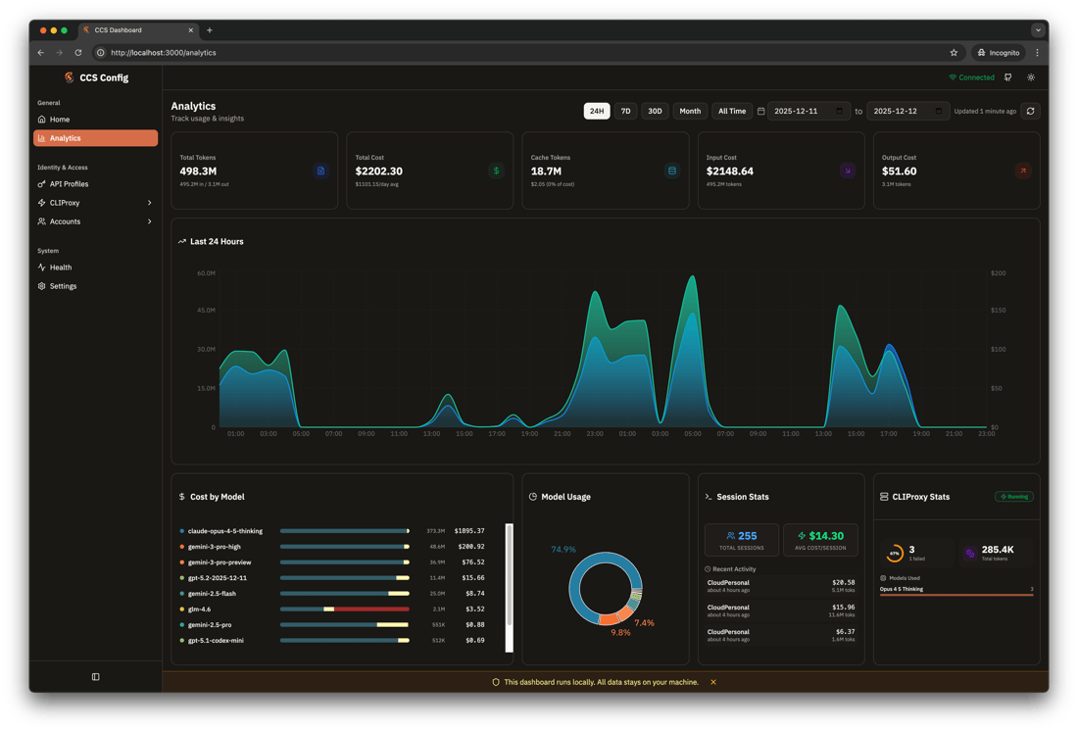Screen dimensions: 1078x731
Task: Switch to the 30D time range
Action: (x=656, y=111)
